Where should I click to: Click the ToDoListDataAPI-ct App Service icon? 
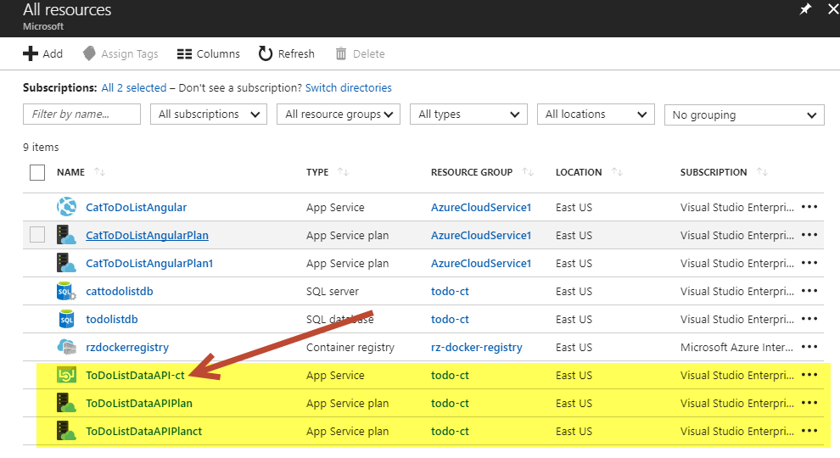pos(66,375)
